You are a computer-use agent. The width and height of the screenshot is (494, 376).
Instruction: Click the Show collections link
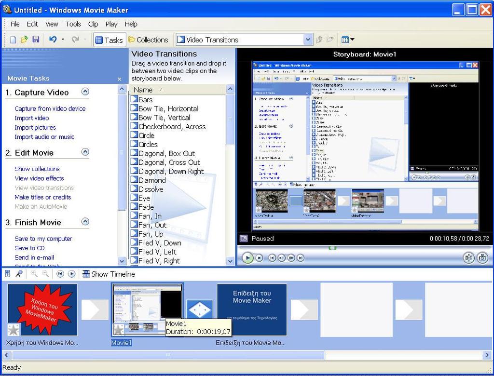37,169
